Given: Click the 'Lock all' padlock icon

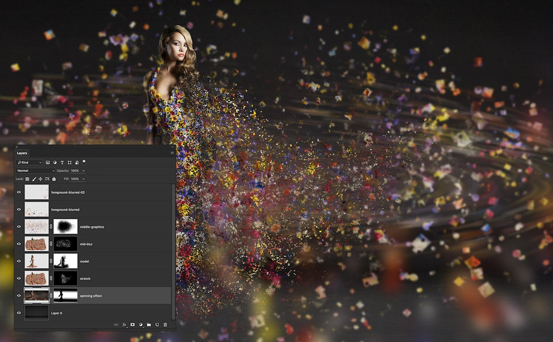Looking at the screenshot, I should click(53, 179).
